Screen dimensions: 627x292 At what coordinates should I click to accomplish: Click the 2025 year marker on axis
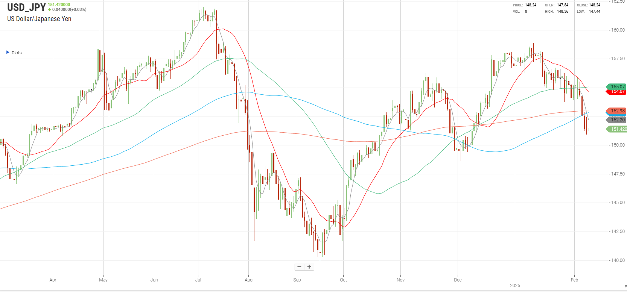click(x=515, y=286)
